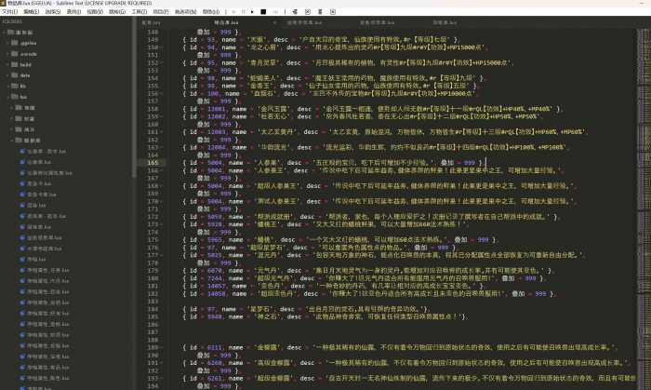The height and width of the screenshot is (390, 651).
Task: Open the 文件(F) menu
Action: [9, 12]
